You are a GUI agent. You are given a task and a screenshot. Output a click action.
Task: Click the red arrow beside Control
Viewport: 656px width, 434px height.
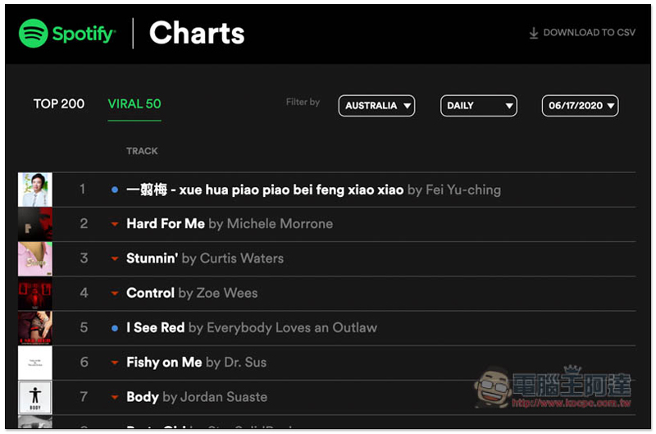pos(115,293)
